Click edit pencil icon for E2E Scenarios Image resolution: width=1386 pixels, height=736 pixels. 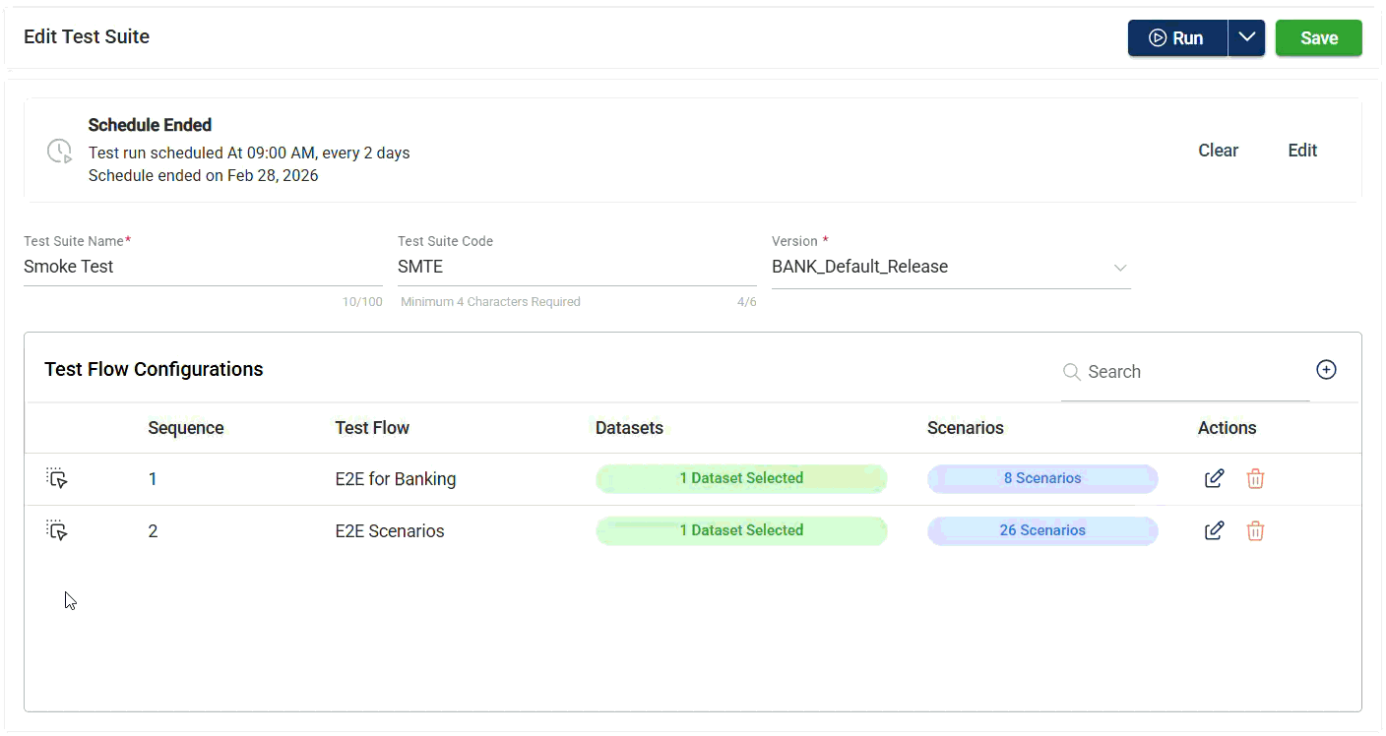1215,530
